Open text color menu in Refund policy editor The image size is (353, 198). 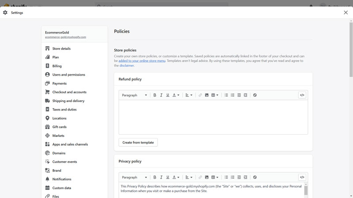176,95
